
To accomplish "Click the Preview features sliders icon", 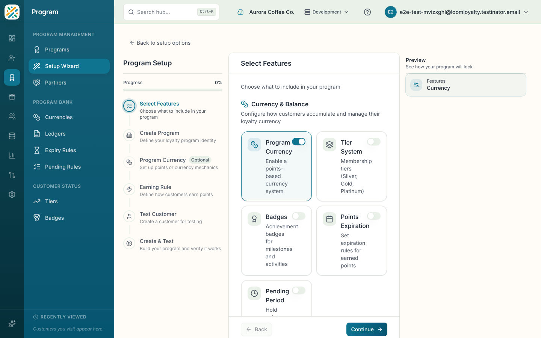I will pyautogui.click(x=416, y=85).
